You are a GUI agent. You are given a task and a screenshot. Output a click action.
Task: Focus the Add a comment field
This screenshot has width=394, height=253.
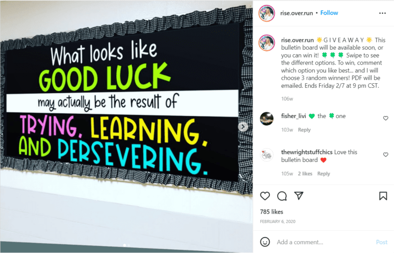click(x=324, y=242)
